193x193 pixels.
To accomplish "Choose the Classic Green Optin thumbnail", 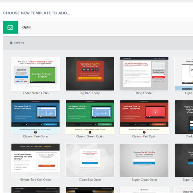I will (90, 117).
